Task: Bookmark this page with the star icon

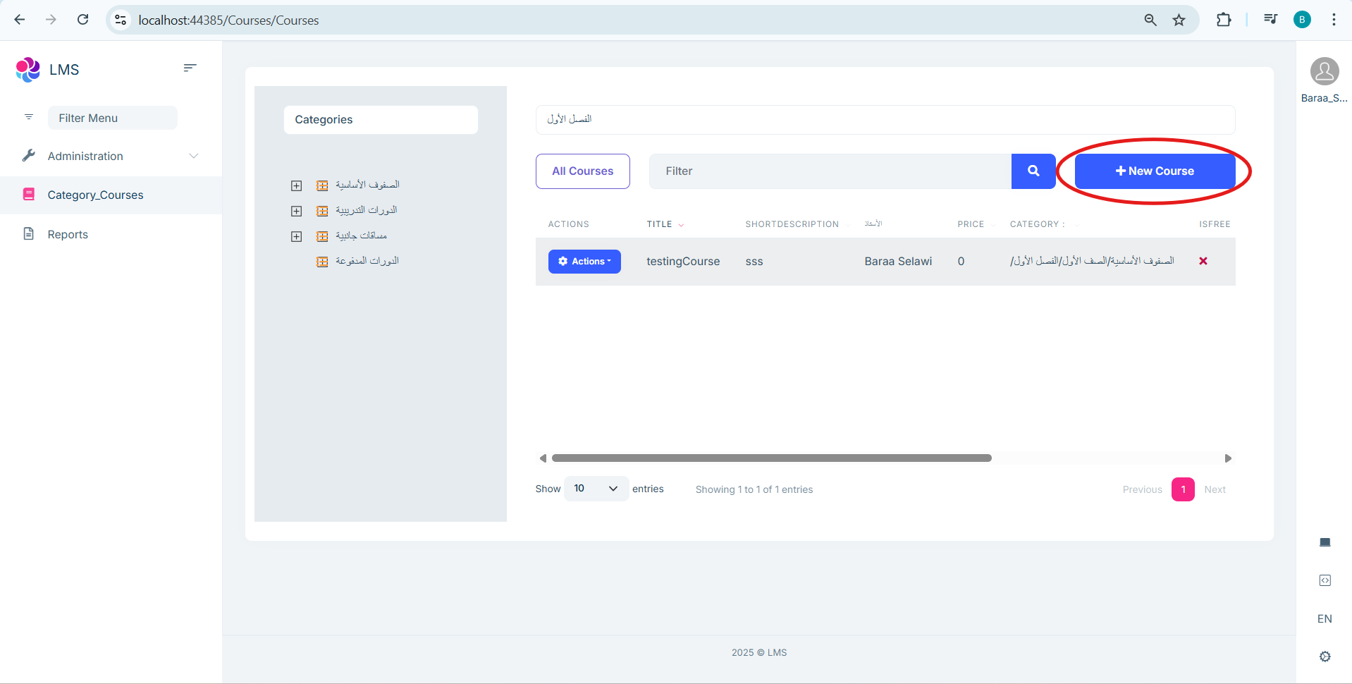Action: [x=1179, y=20]
